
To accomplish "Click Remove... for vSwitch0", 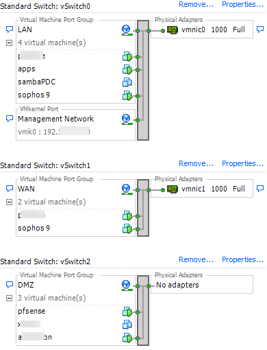I will pos(196,4).
